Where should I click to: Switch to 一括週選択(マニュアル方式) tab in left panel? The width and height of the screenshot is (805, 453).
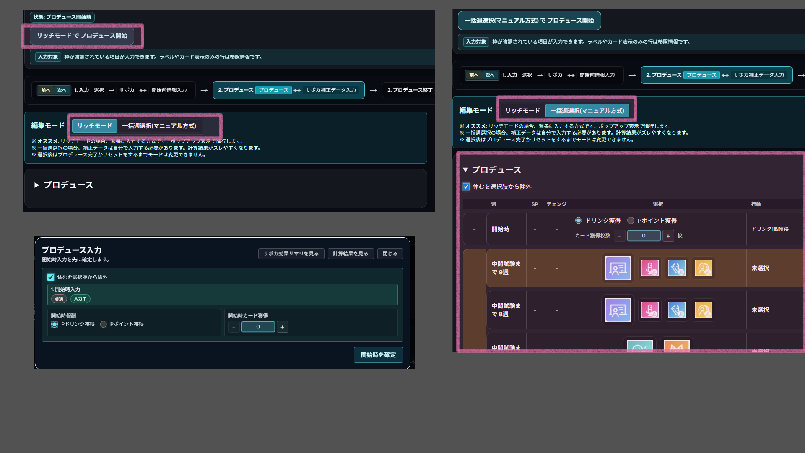(159, 126)
